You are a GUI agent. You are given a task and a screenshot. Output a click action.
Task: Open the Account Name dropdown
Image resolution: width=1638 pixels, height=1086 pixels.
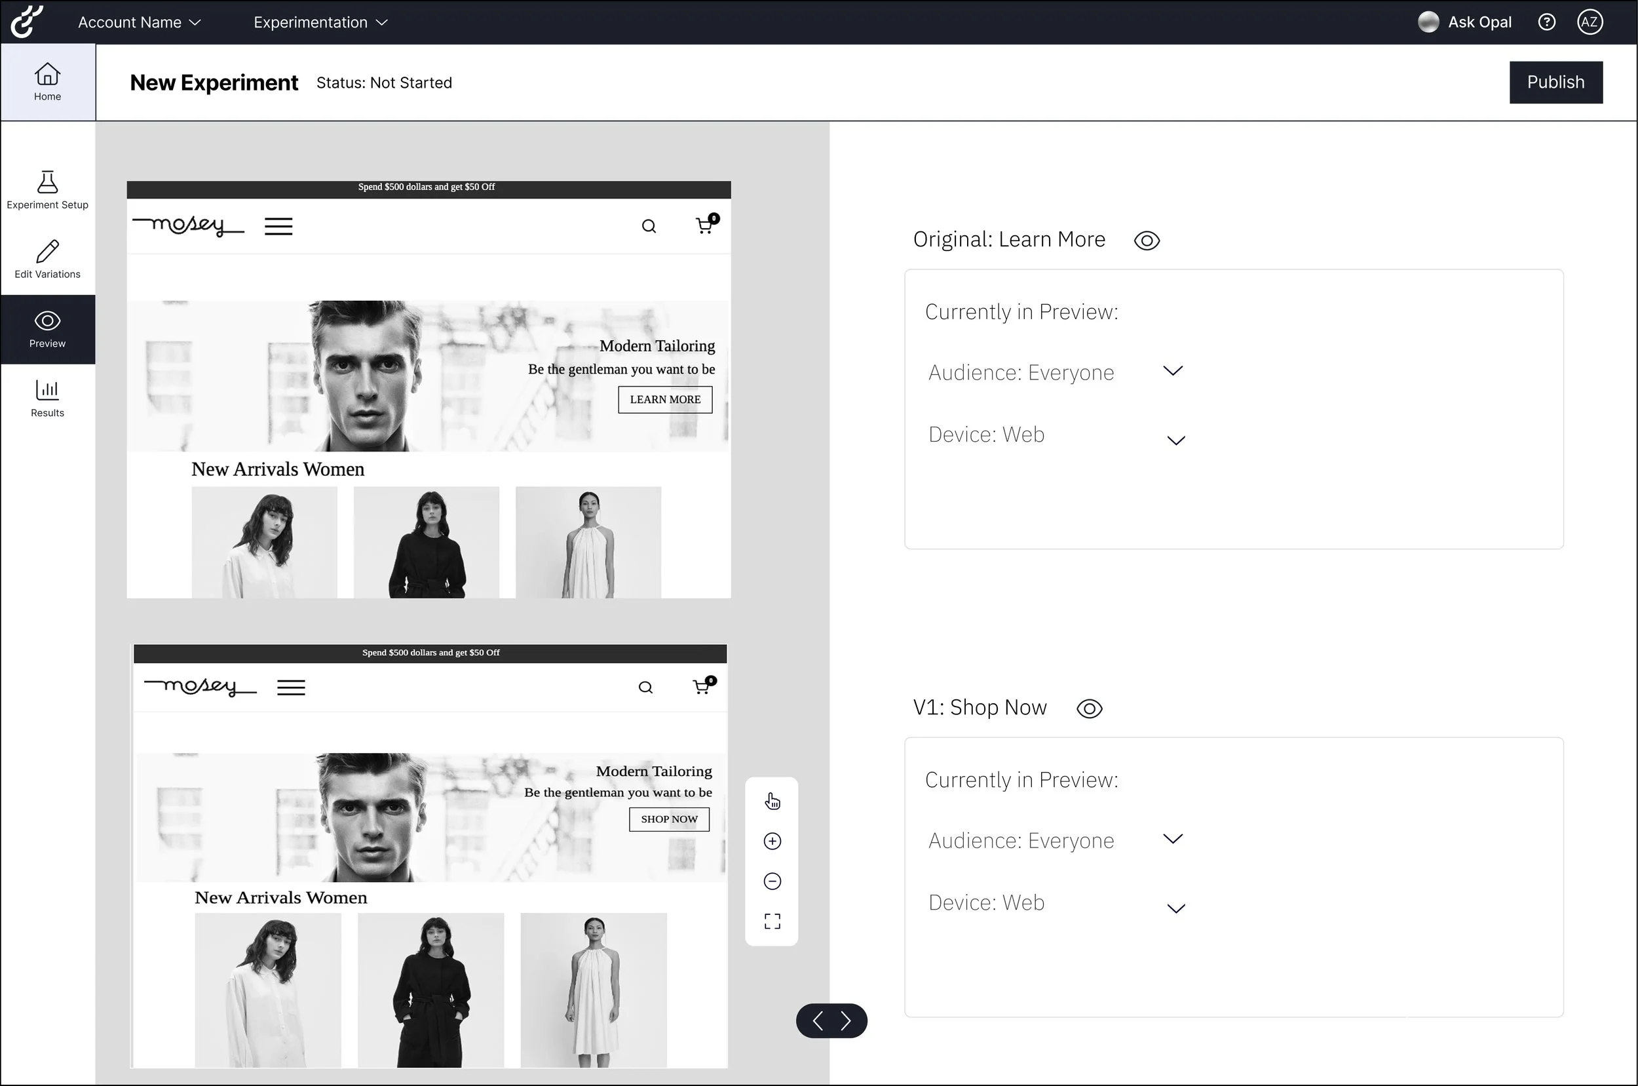coord(139,22)
